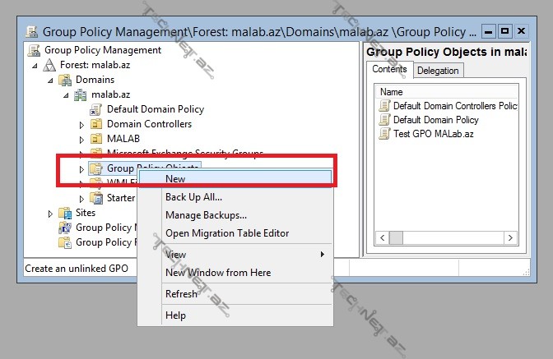The image size is (553, 359).
Task: Click the Test GPO MALab.az list icon
Action: point(384,134)
